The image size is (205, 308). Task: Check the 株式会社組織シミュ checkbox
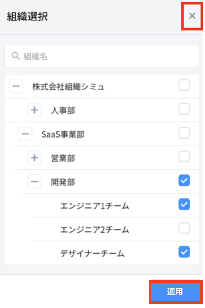tap(184, 85)
